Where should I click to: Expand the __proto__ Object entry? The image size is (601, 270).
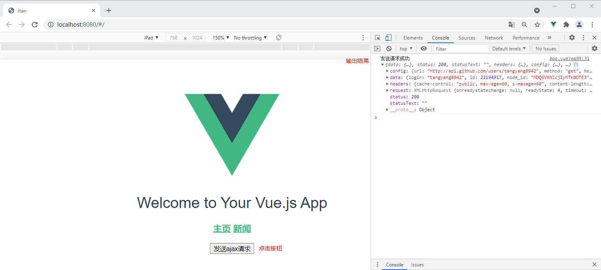tap(387, 110)
